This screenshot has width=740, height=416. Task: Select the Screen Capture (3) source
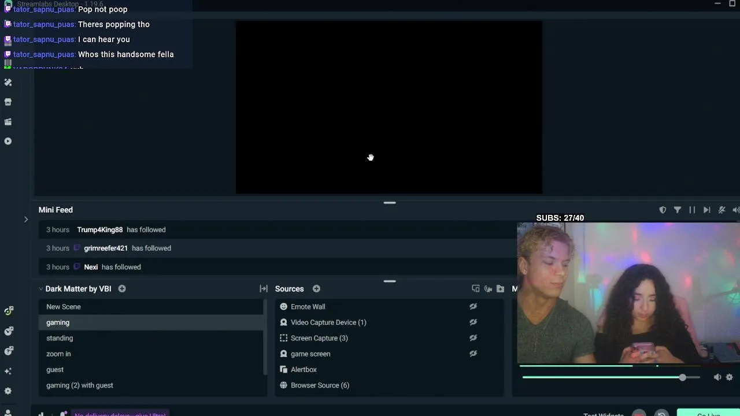point(388,338)
